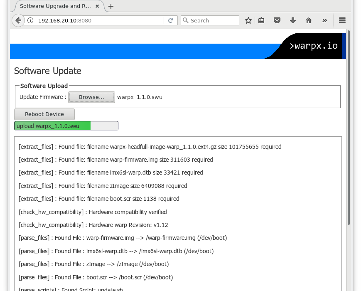Go to the browser home page icon
The height and width of the screenshot is (291, 361).
coord(309,20)
